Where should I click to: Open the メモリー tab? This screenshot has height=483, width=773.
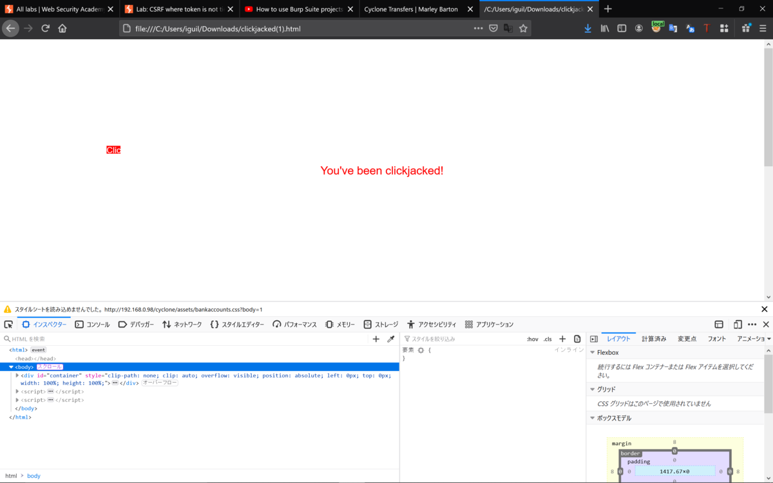pos(340,325)
